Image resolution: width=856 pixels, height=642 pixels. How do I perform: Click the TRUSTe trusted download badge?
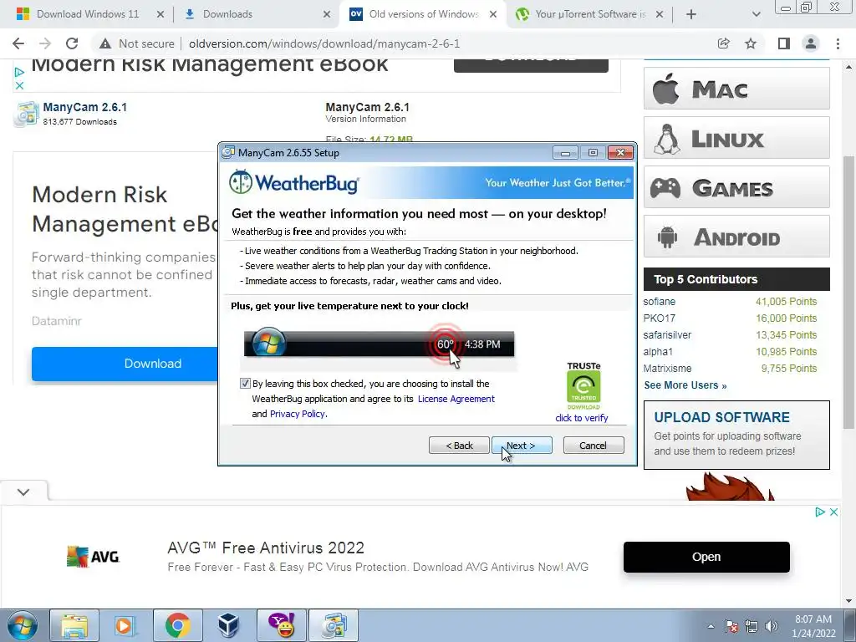(583, 386)
